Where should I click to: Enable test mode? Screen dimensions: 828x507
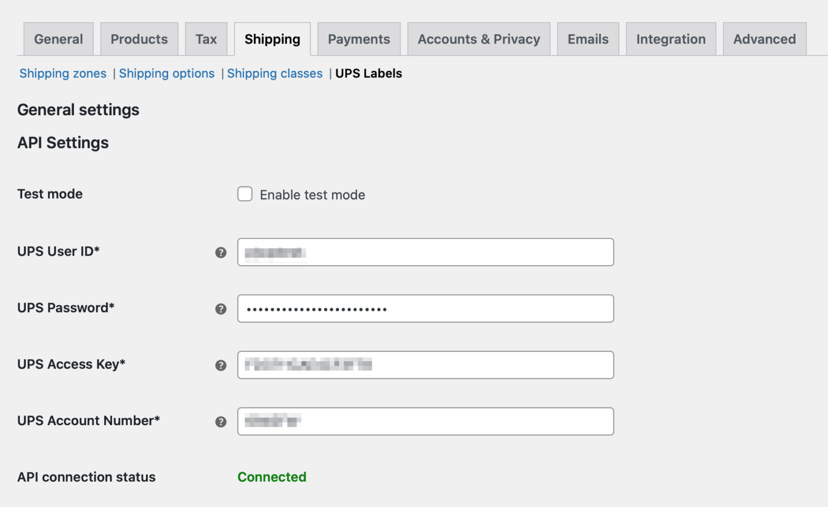(245, 194)
